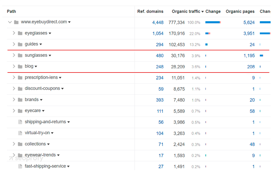Open the 3,951 organic pages for eyeglasses
The height and width of the screenshot is (171, 272).
pos(249,34)
